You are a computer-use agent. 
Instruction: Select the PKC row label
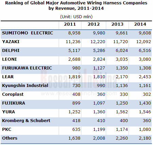[7, 129]
